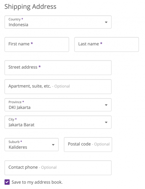Click the Contact phone optional field

(58, 168)
